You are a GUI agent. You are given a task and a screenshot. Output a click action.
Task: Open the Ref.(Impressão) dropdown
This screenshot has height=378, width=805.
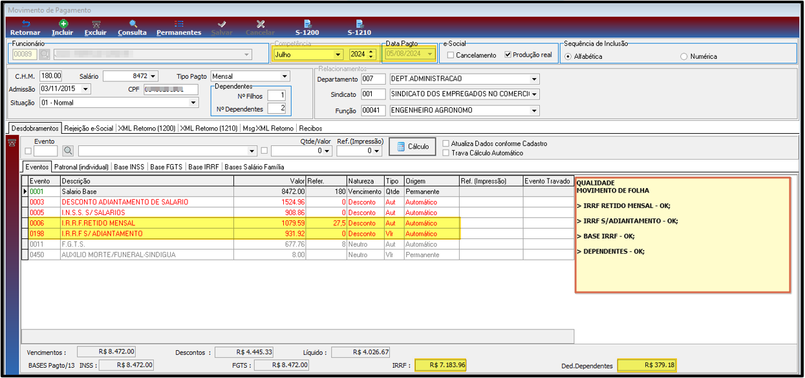click(376, 151)
